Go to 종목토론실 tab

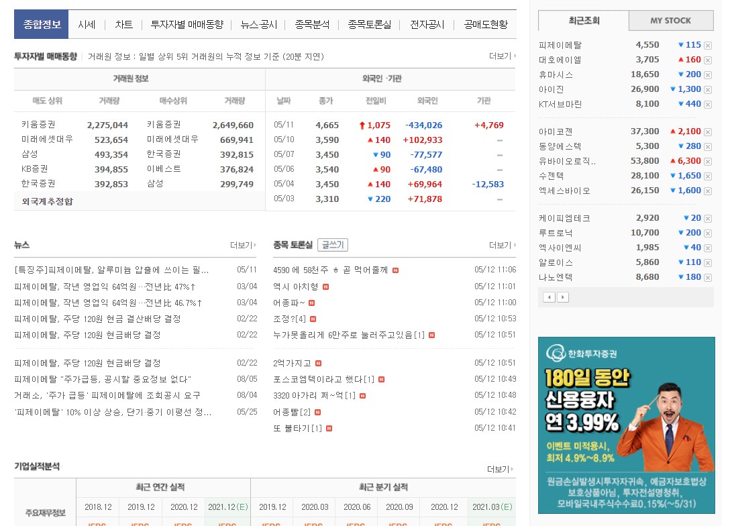(x=369, y=24)
